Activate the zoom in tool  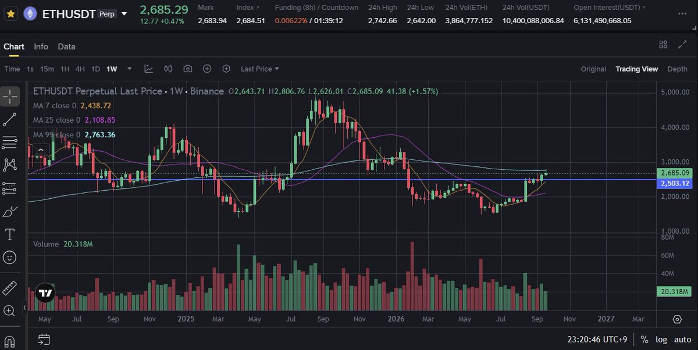click(10, 310)
